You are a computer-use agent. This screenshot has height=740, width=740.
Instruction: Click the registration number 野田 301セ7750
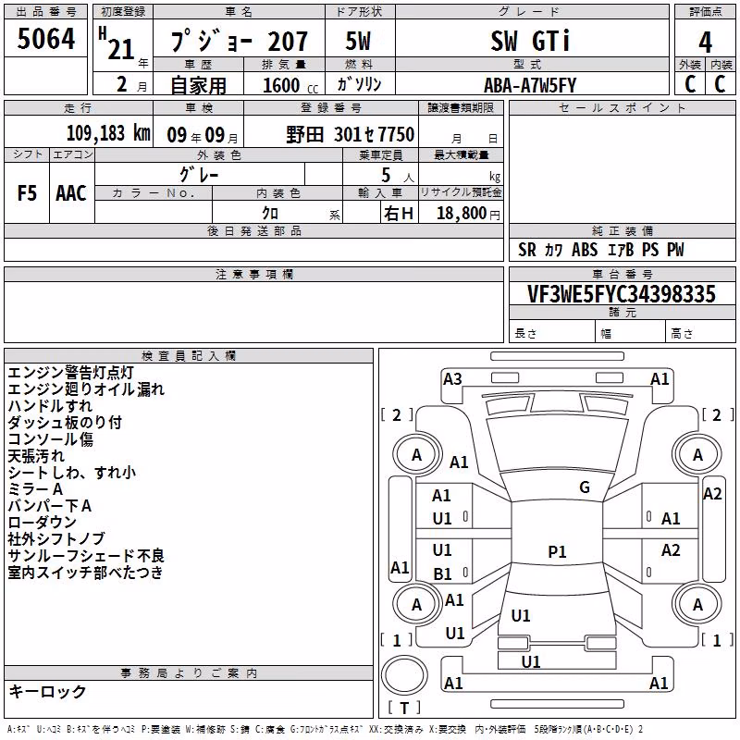(350, 135)
